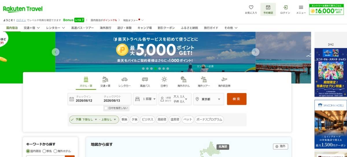
Task: Select the 海外ホテル overseas hotel icon
Action: click(183, 80)
